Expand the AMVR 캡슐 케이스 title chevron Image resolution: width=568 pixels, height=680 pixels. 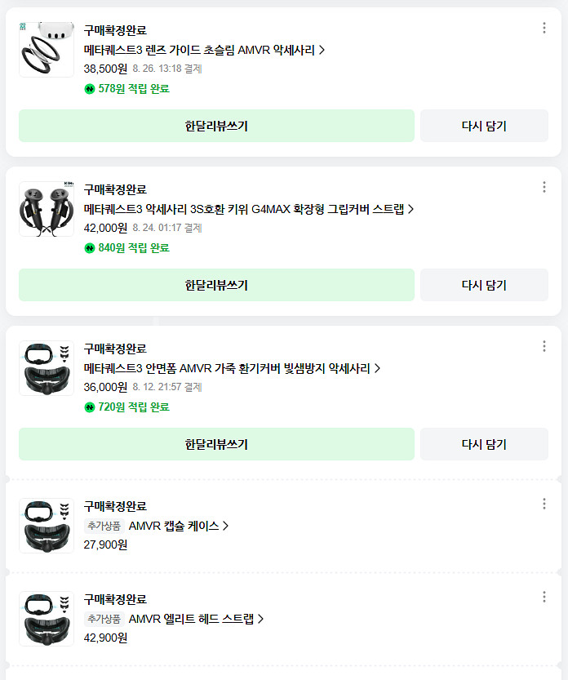[x=229, y=526]
